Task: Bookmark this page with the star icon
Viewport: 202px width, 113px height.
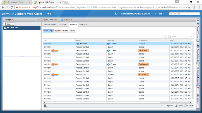Action: (189, 8)
